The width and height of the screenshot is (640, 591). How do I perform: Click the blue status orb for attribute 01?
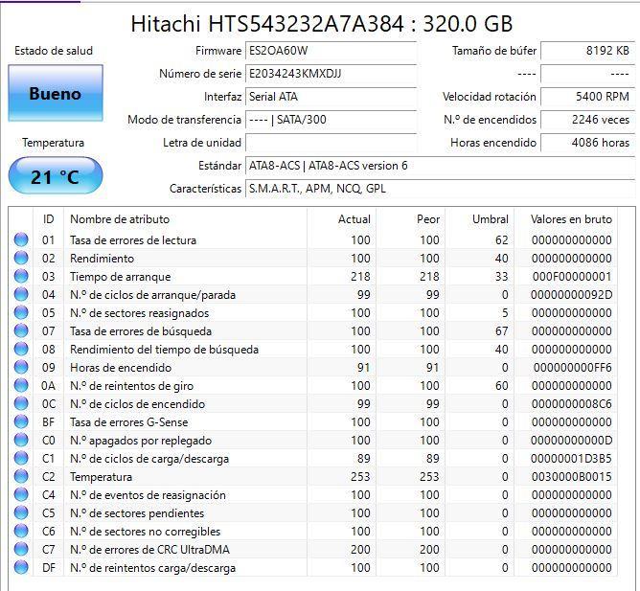coord(21,240)
